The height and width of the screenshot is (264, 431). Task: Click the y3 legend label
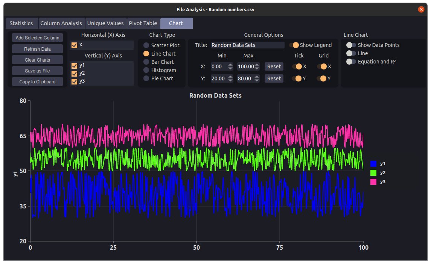pos(382,182)
